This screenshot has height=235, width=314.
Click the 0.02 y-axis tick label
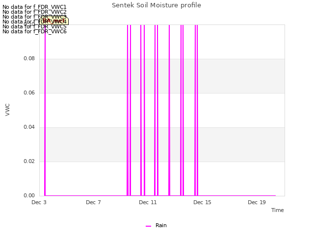click(x=29, y=161)
